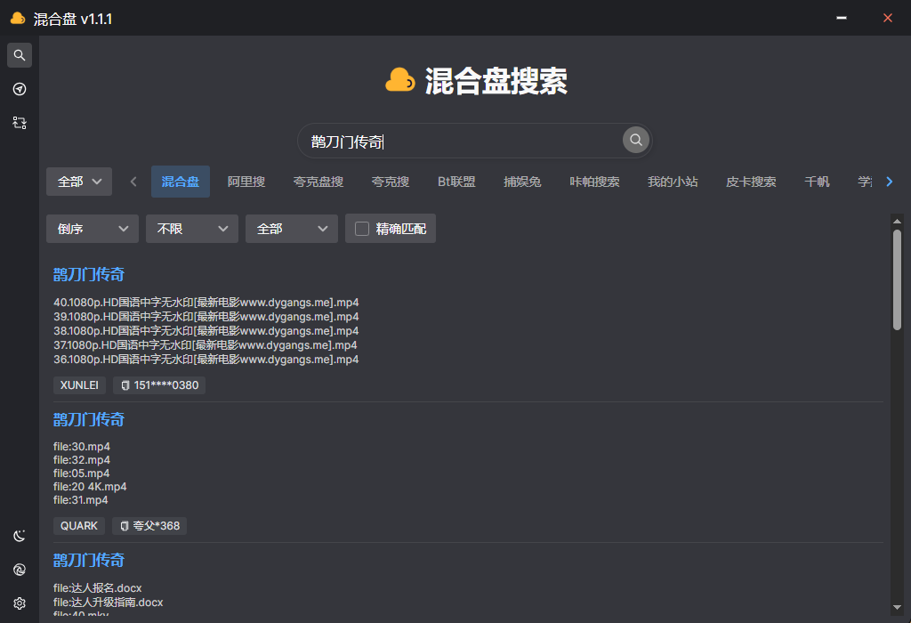
Task: Copy icon in 夸父*368 tag
Action: pos(124,526)
